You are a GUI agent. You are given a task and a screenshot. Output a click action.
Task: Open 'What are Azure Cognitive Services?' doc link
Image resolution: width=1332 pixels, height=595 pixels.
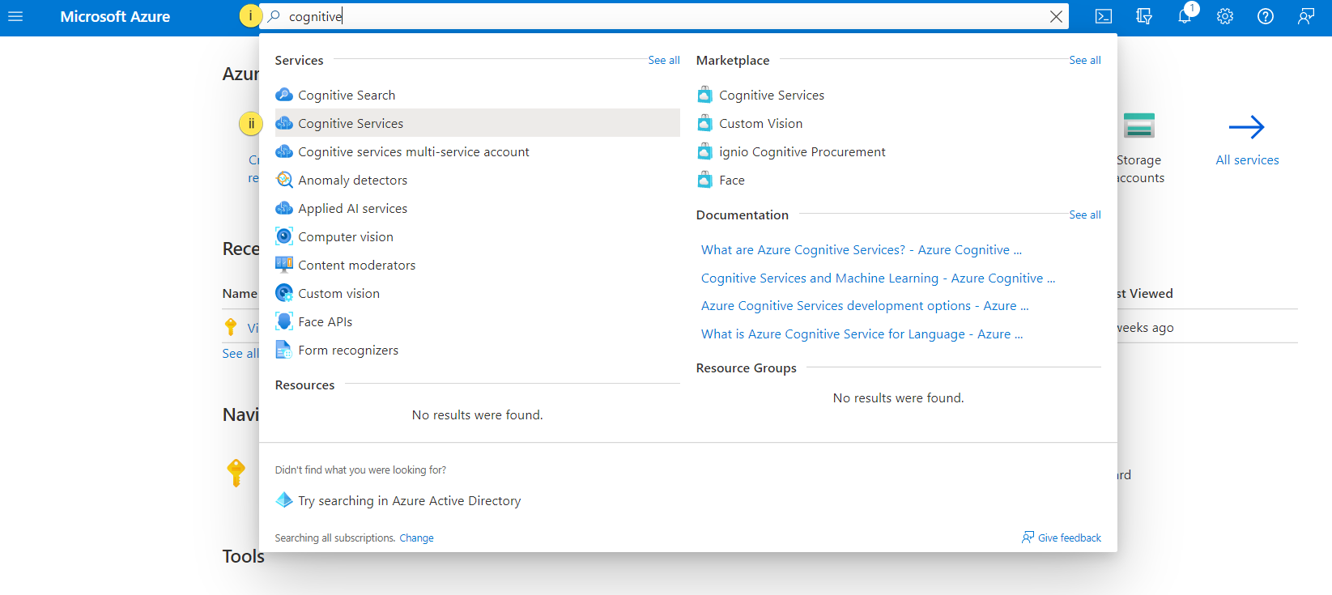click(861, 250)
